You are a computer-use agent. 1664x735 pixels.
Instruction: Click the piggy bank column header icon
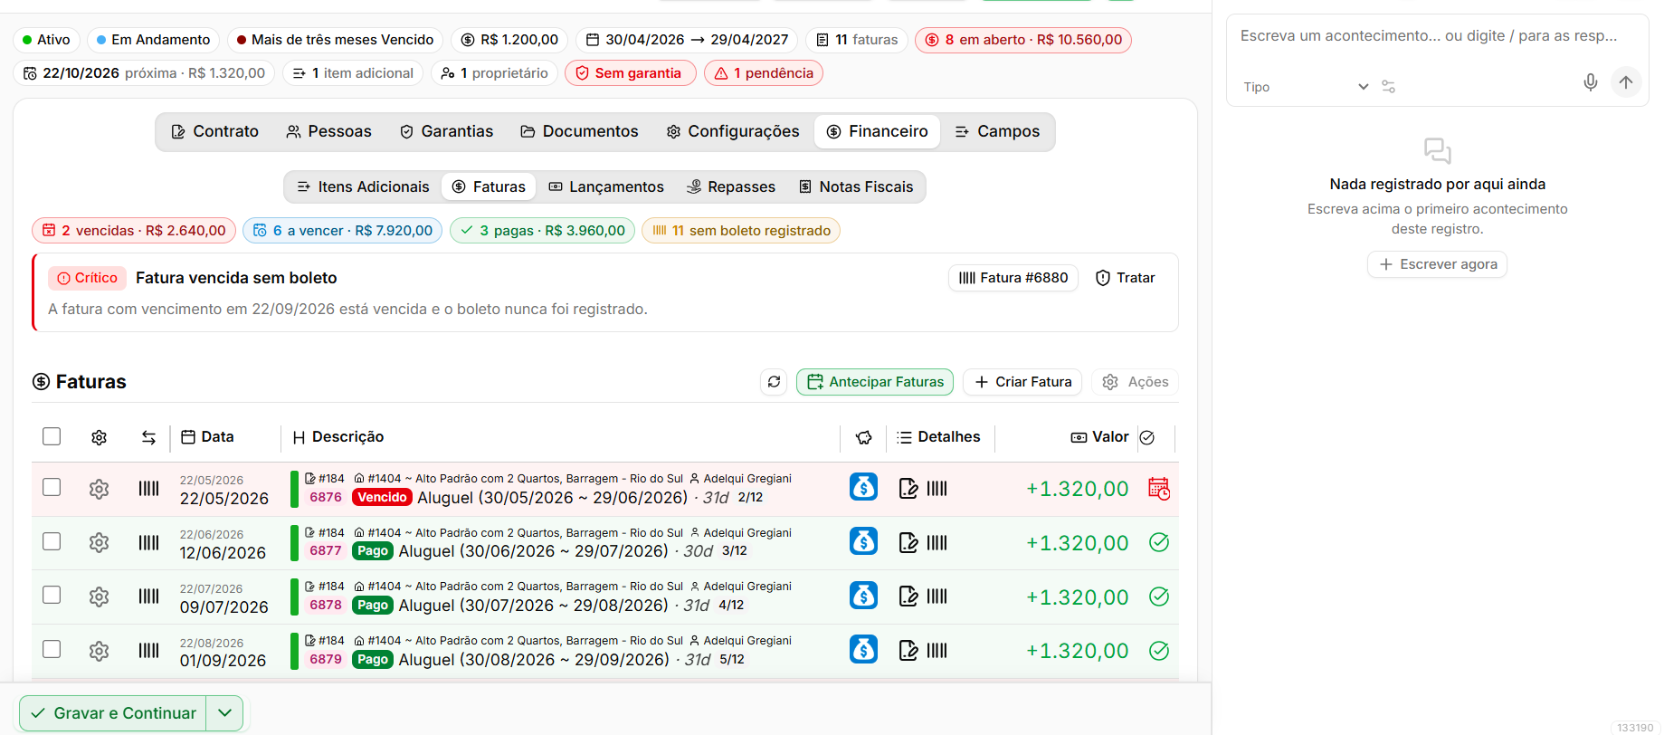[863, 437]
